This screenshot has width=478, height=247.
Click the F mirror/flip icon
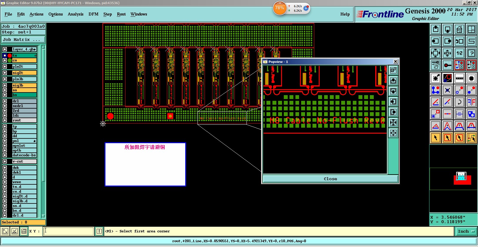click(471, 102)
